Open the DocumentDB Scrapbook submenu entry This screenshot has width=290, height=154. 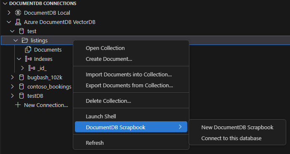point(131,127)
